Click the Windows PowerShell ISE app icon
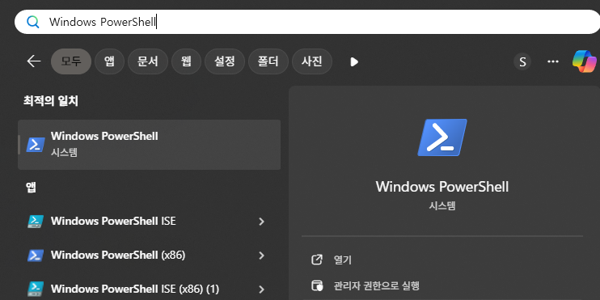Screen dimensions: 600x300 tap(36, 222)
